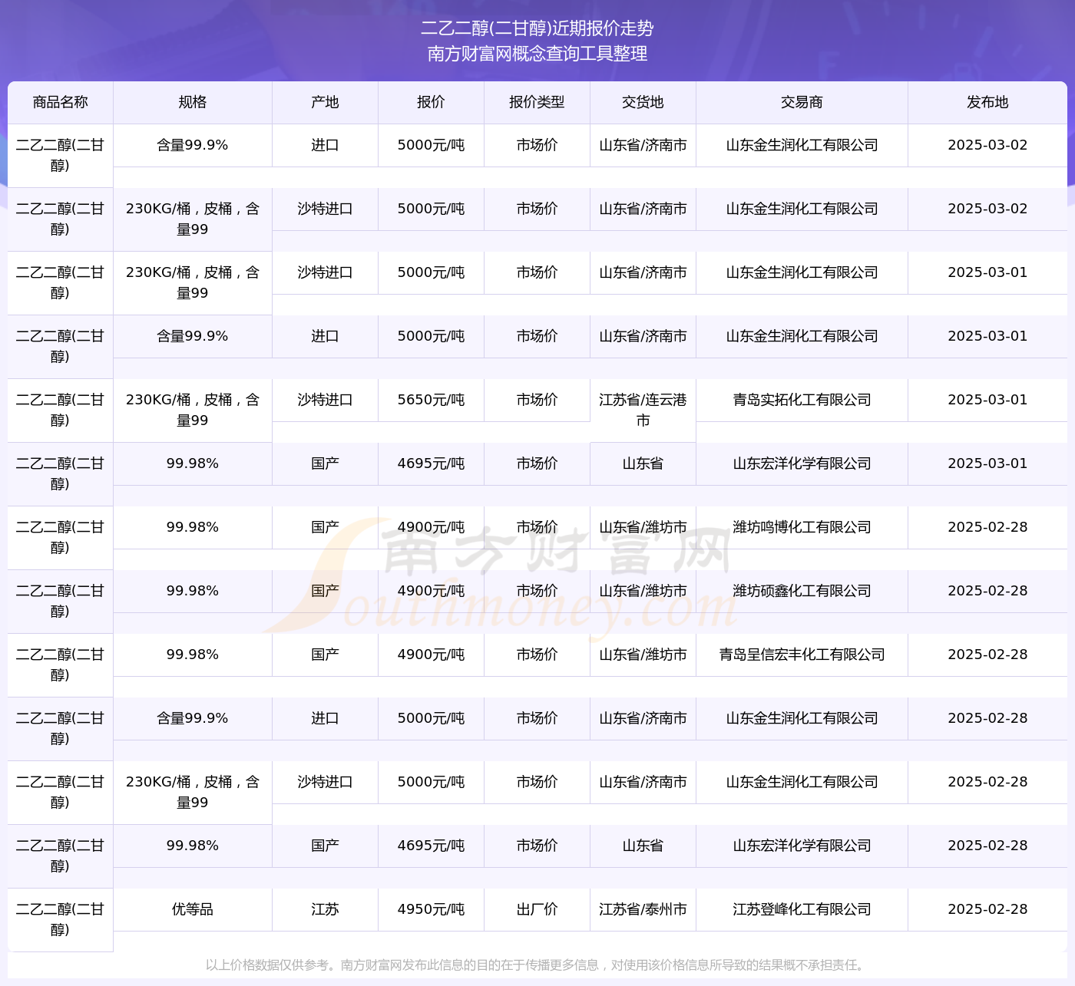1075x986 pixels.
Task: Select the 出厂价 quote type cell
Action: pyautogui.click(x=537, y=909)
